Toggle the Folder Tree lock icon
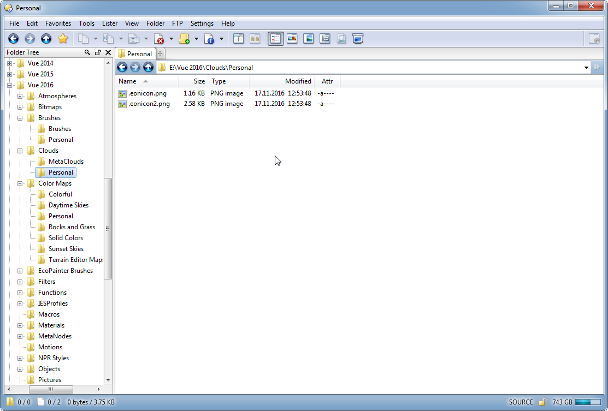Image resolution: width=608 pixels, height=411 pixels. click(x=98, y=52)
